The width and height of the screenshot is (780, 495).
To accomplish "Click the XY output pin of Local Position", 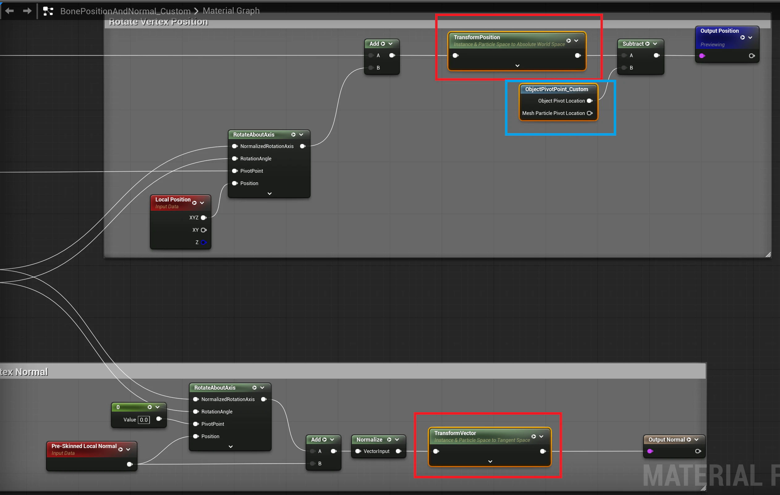I will tap(204, 230).
